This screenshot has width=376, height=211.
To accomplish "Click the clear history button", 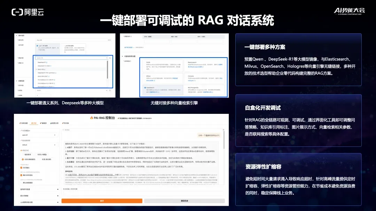I will pos(185,201).
